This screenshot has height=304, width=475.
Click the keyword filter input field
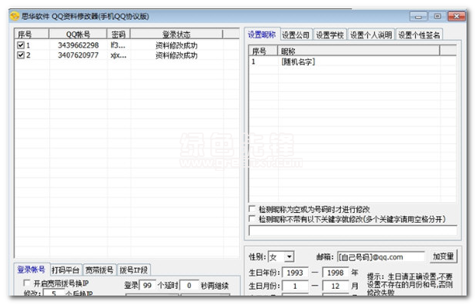[x=353, y=231]
